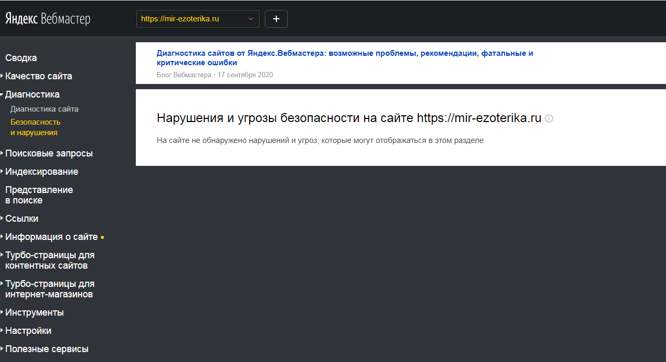666x362 pixels.
Task: Click the Нарушения и угрозы безопасности heading
Action: (x=349, y=118)
